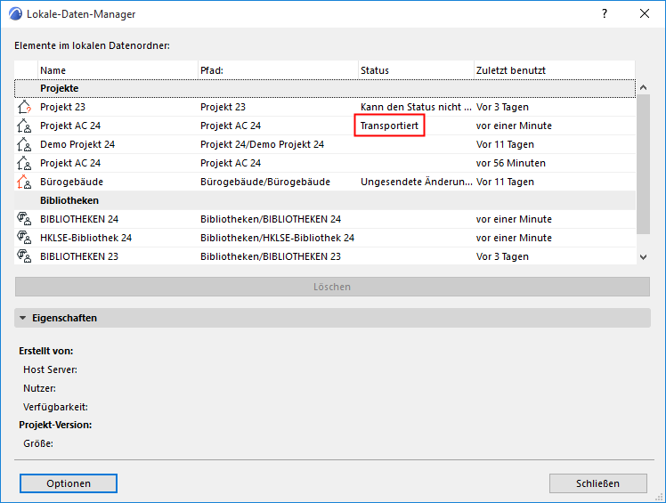Select the Bibliotheken group header row
Screen dimensions: 666x503
click(325, 200)
